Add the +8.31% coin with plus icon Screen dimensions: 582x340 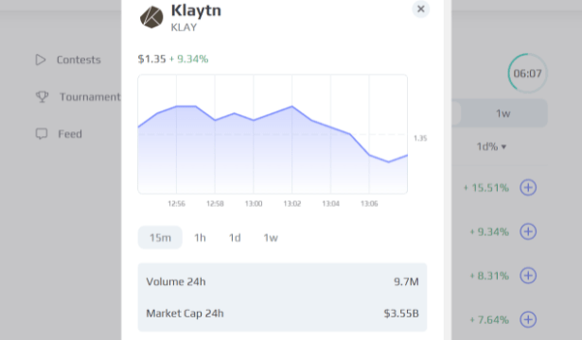coord(528,276)
